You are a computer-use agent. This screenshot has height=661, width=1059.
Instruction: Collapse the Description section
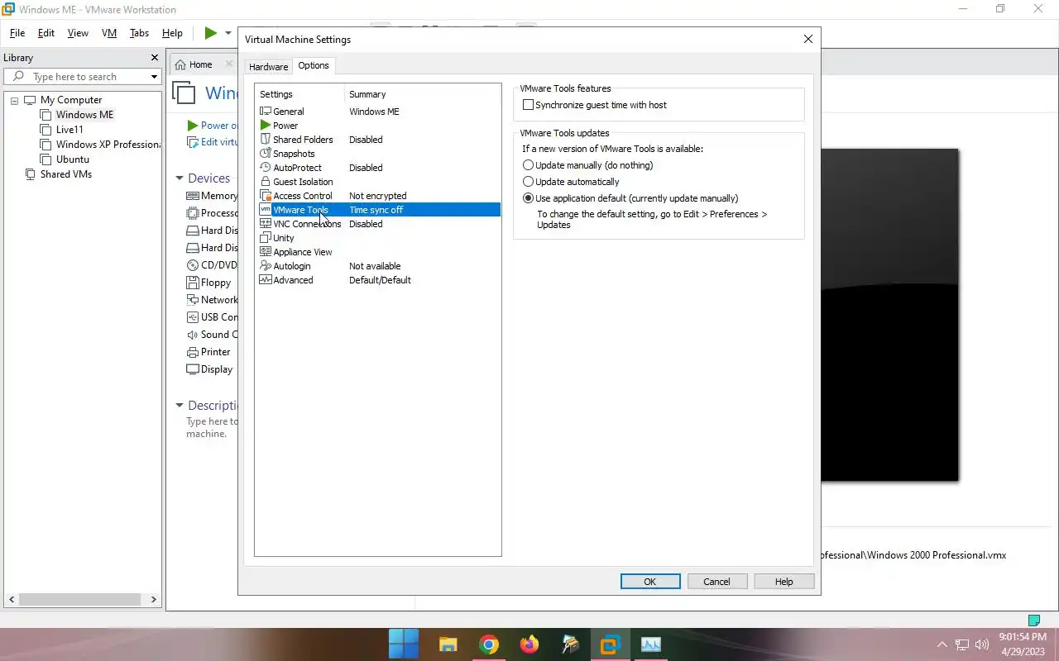[x=179, y=406]
